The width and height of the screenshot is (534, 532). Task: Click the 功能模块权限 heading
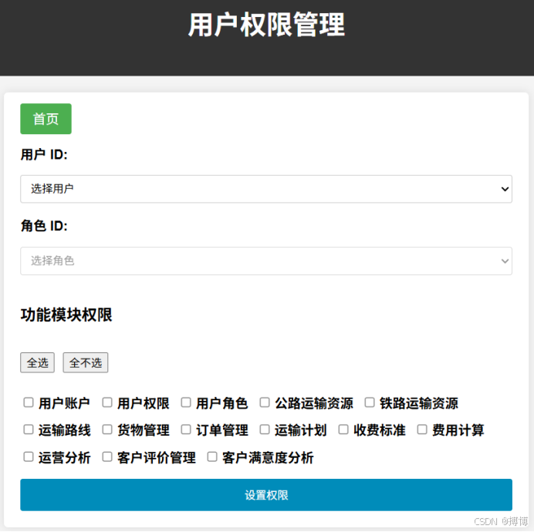66,315
